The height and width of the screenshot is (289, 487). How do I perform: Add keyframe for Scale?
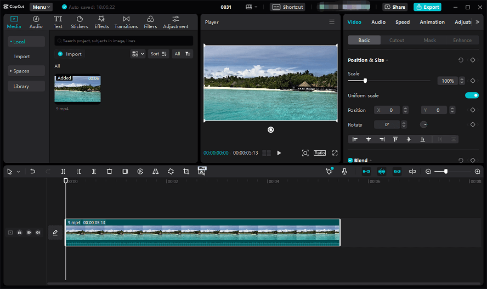click(473, 81)
